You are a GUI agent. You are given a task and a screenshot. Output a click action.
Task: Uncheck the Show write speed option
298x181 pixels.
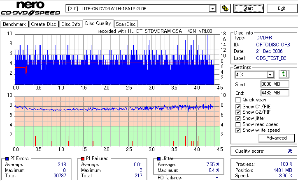238,130
